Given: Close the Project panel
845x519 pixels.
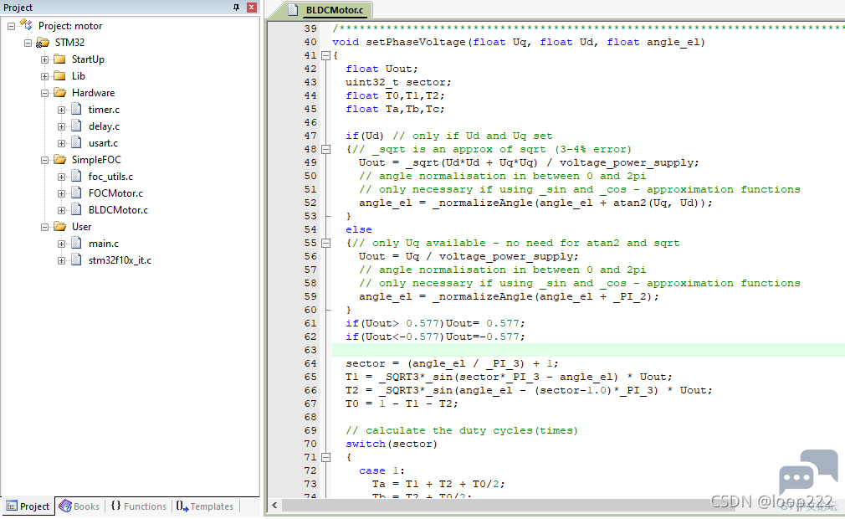Looking at the screenshot, I should point(251,7).
